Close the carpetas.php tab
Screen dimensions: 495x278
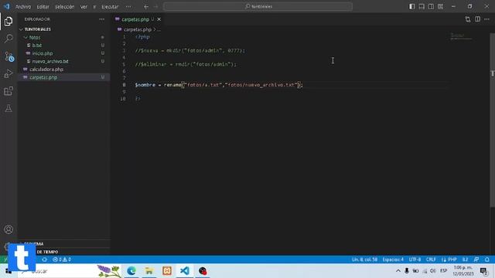tap(159, 19)
